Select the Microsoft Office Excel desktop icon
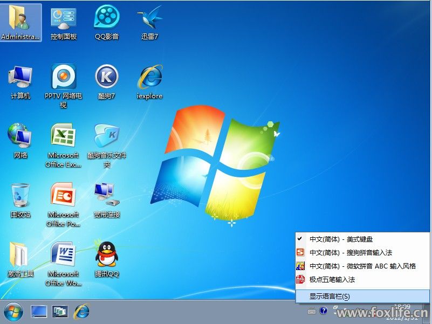This screenshot has height=324, width=432. tap(63, 145)
